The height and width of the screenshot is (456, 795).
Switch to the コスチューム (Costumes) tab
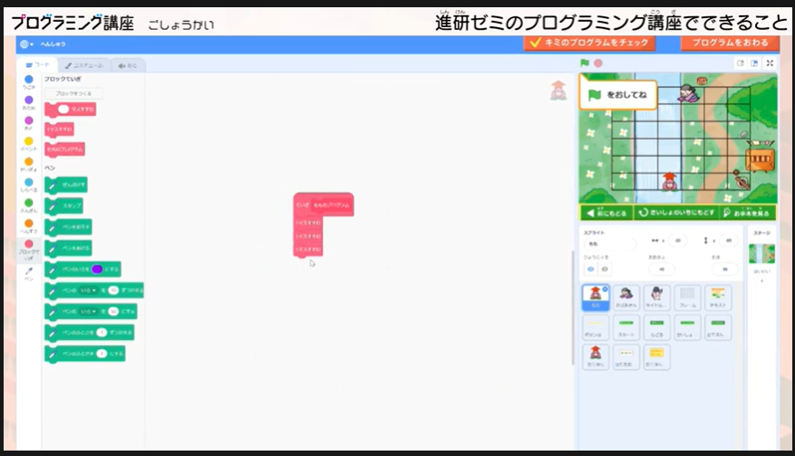tap(84, 65)
